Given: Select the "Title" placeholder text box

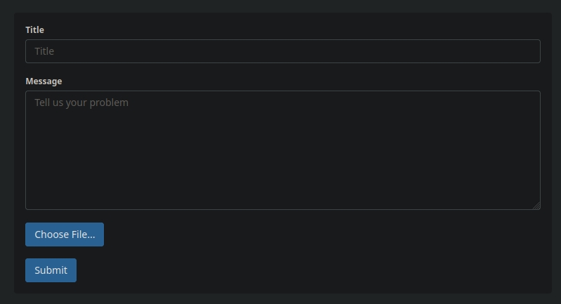Looking at the screenshot, I should click(x=282, y=51).
